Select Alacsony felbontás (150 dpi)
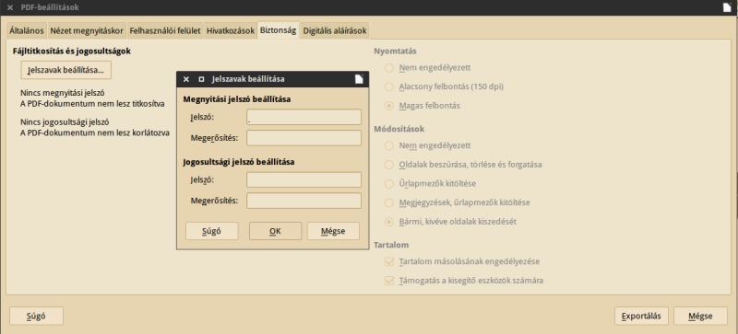Viewport: 738px width, 334px height. (x=445, y=86)
